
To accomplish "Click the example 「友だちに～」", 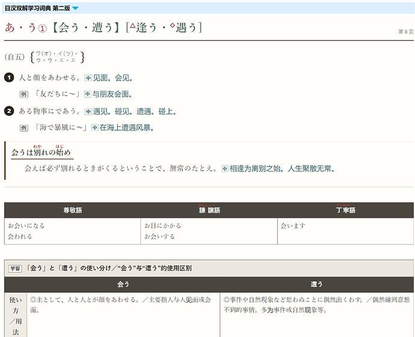I will pos(57,94).
